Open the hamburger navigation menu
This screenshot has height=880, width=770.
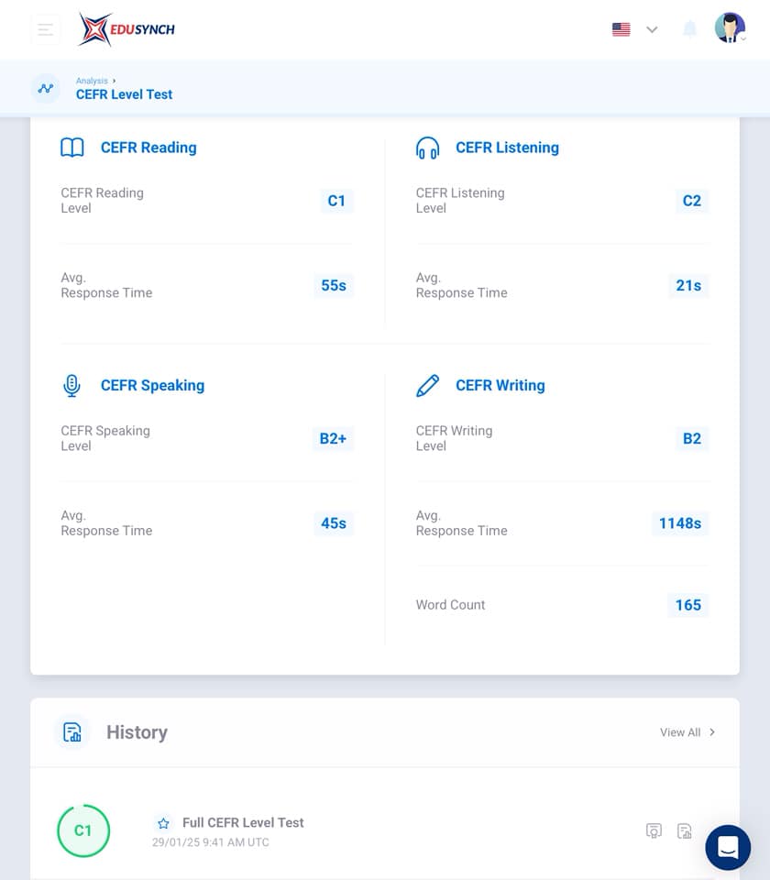point(46,29)
